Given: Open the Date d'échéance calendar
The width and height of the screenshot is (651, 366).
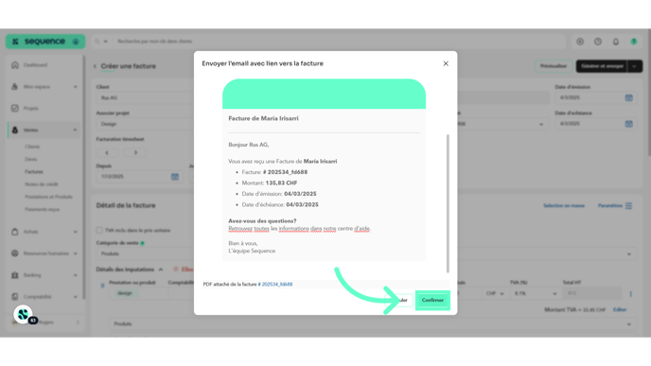Looking at the screenshot, I should coord(628,124).
